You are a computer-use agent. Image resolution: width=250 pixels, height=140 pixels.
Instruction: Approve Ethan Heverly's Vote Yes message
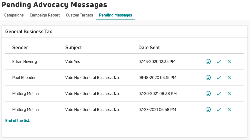pyautogui.click(x=219, y=61)
